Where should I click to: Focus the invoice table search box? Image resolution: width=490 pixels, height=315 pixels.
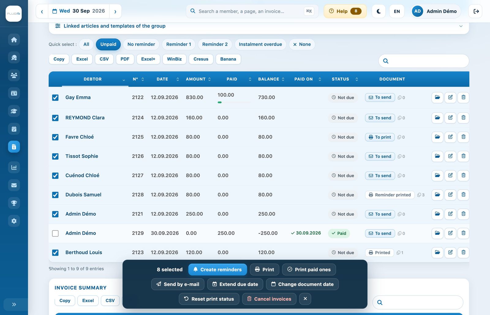click(424, 61)
